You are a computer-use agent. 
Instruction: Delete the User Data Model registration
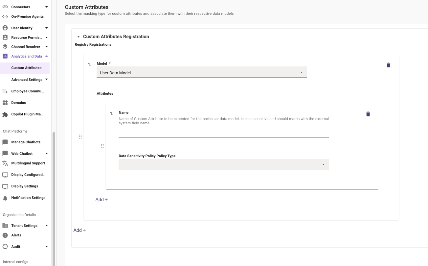click(388, 65)
